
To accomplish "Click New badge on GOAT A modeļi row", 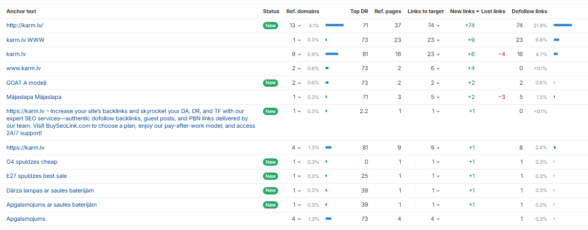I will 270,83.
